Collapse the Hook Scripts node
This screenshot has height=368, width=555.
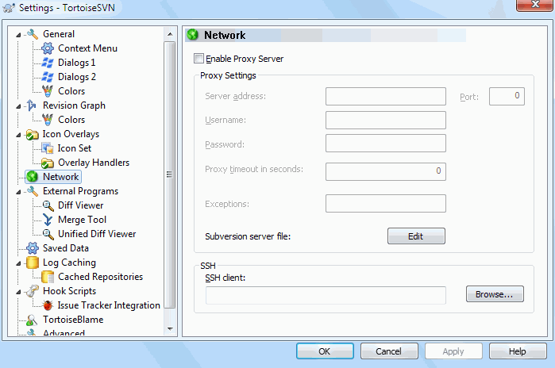tap(18, 292)
